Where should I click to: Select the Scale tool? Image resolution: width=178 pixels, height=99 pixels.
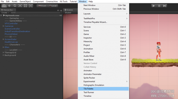20,6
